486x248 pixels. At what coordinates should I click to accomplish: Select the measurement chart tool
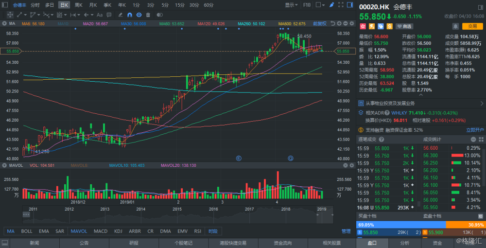tap(60, 15)
